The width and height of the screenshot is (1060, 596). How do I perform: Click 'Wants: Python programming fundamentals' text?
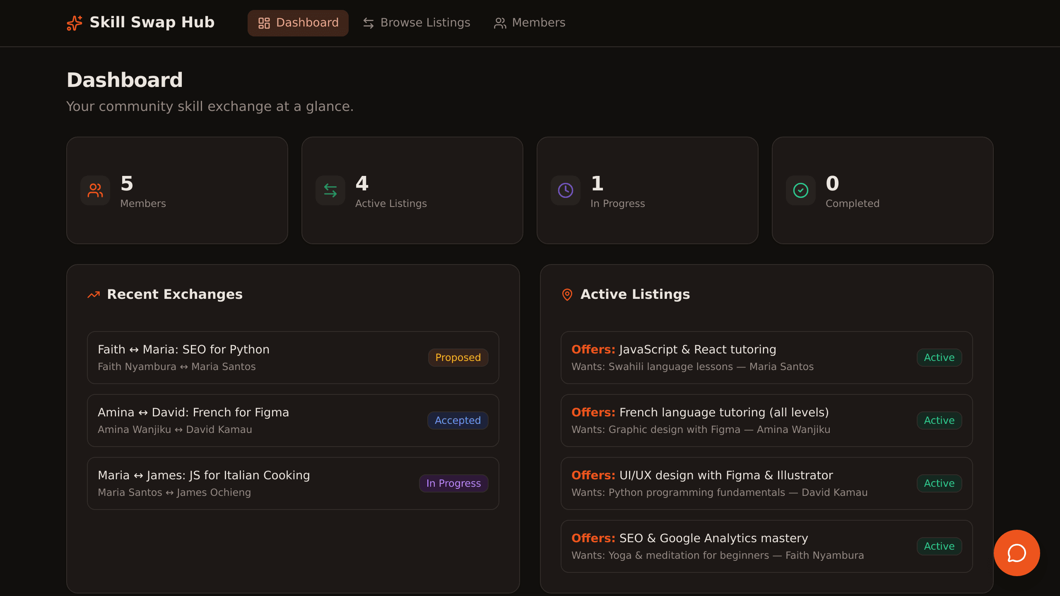coord(678,493)
